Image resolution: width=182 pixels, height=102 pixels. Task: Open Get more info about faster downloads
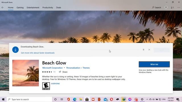(x=38, y=53)
